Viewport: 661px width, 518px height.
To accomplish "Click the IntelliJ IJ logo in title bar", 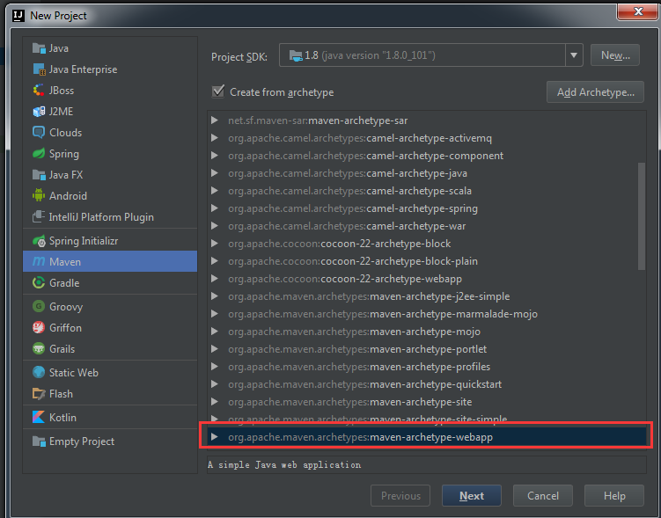I will click(18, 16).
